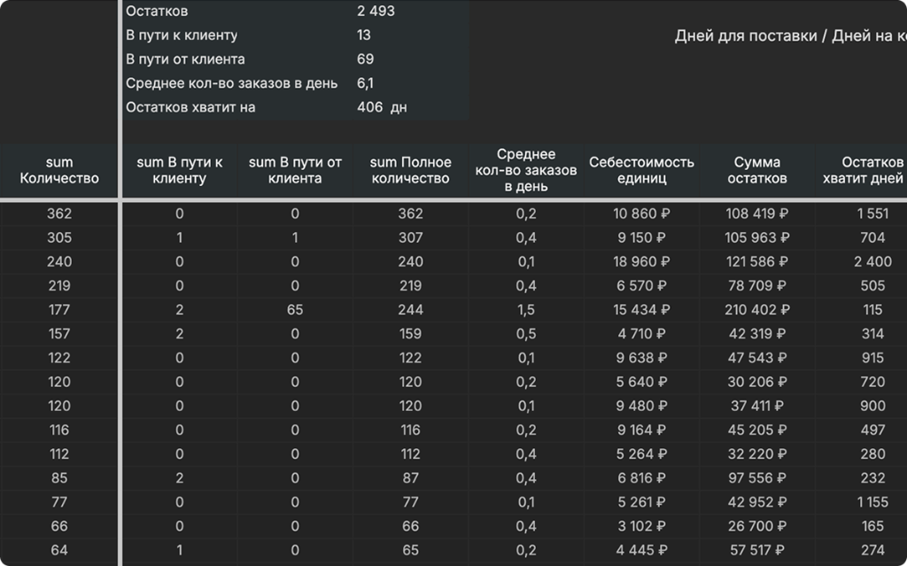Select the 57 517 ₽ cell in last row
This screenshot has height=566, width=907.
(x=757, y=550)
